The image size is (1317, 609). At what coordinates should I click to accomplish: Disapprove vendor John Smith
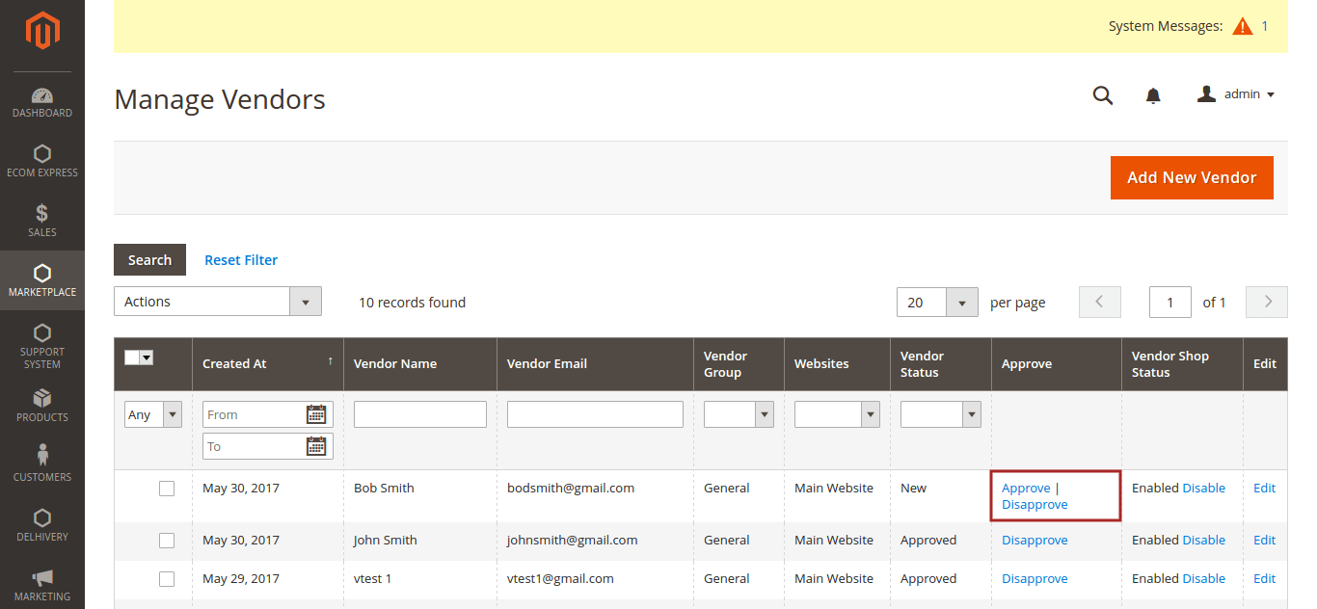point(1035,541)
